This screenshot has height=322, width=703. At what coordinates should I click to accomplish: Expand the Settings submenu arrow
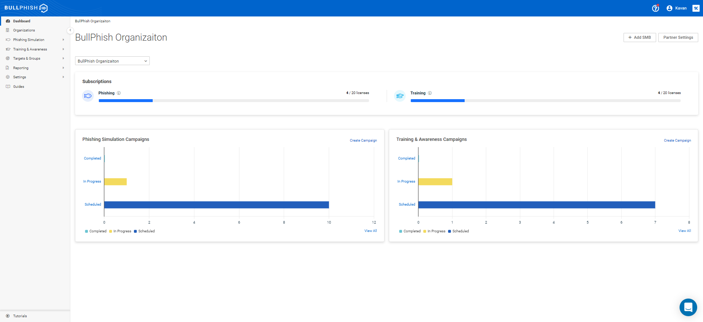point(63,77)
